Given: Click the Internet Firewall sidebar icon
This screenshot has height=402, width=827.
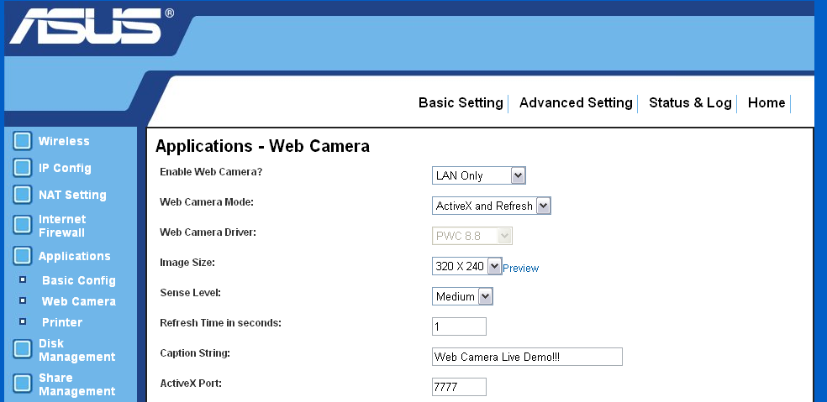Looking at the screenshot, I should [x=23, y=226].
